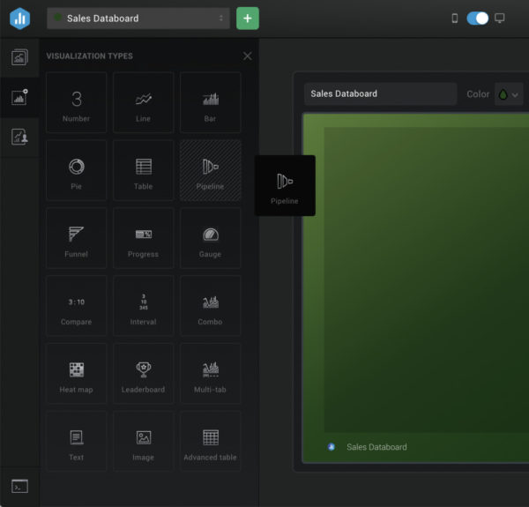Screen dimensions: 529x507
Task: Open the first sidebar metrics library tab
Action: click(19, 58)
